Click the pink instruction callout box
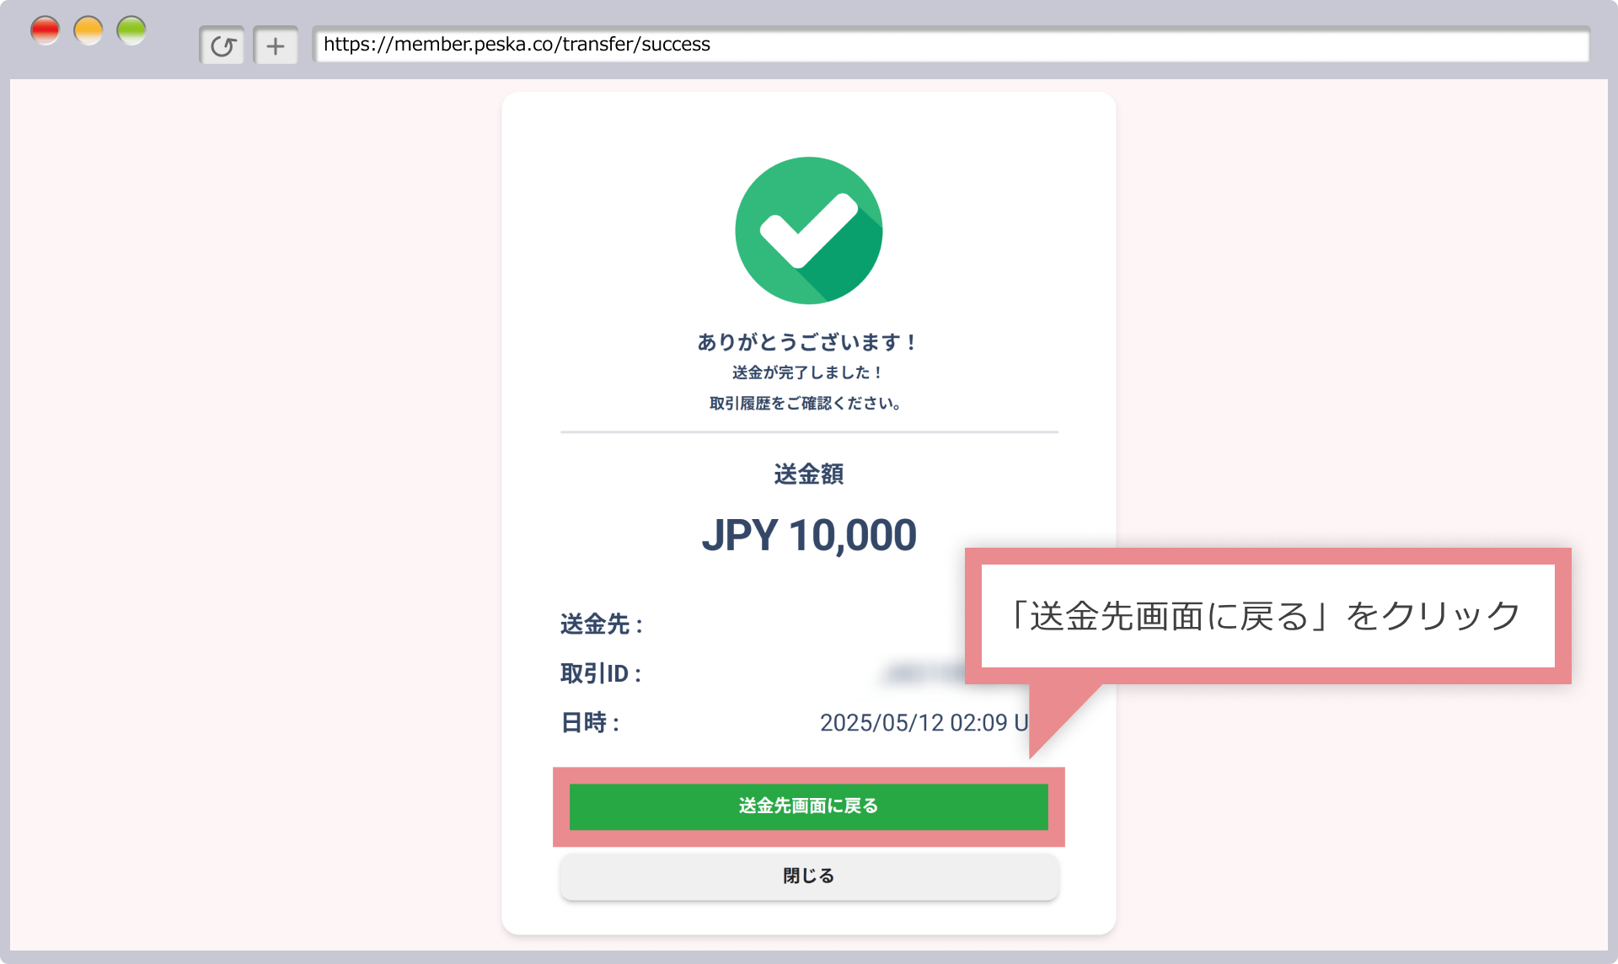The image size is (1618, 964). pos(1267,616)
